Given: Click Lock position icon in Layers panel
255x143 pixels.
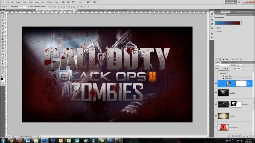Looking at the screenshot, I should 225,69.
